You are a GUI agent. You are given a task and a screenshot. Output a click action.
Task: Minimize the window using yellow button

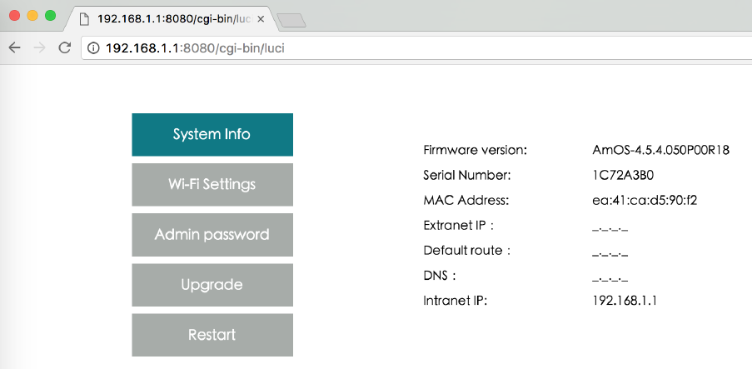pyautogui.click(x=32, y=16)
